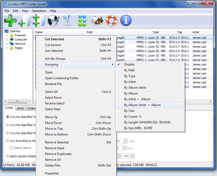Select Cut into Specified Time radio button
This screenshot has width=217, height=176.
8,117
